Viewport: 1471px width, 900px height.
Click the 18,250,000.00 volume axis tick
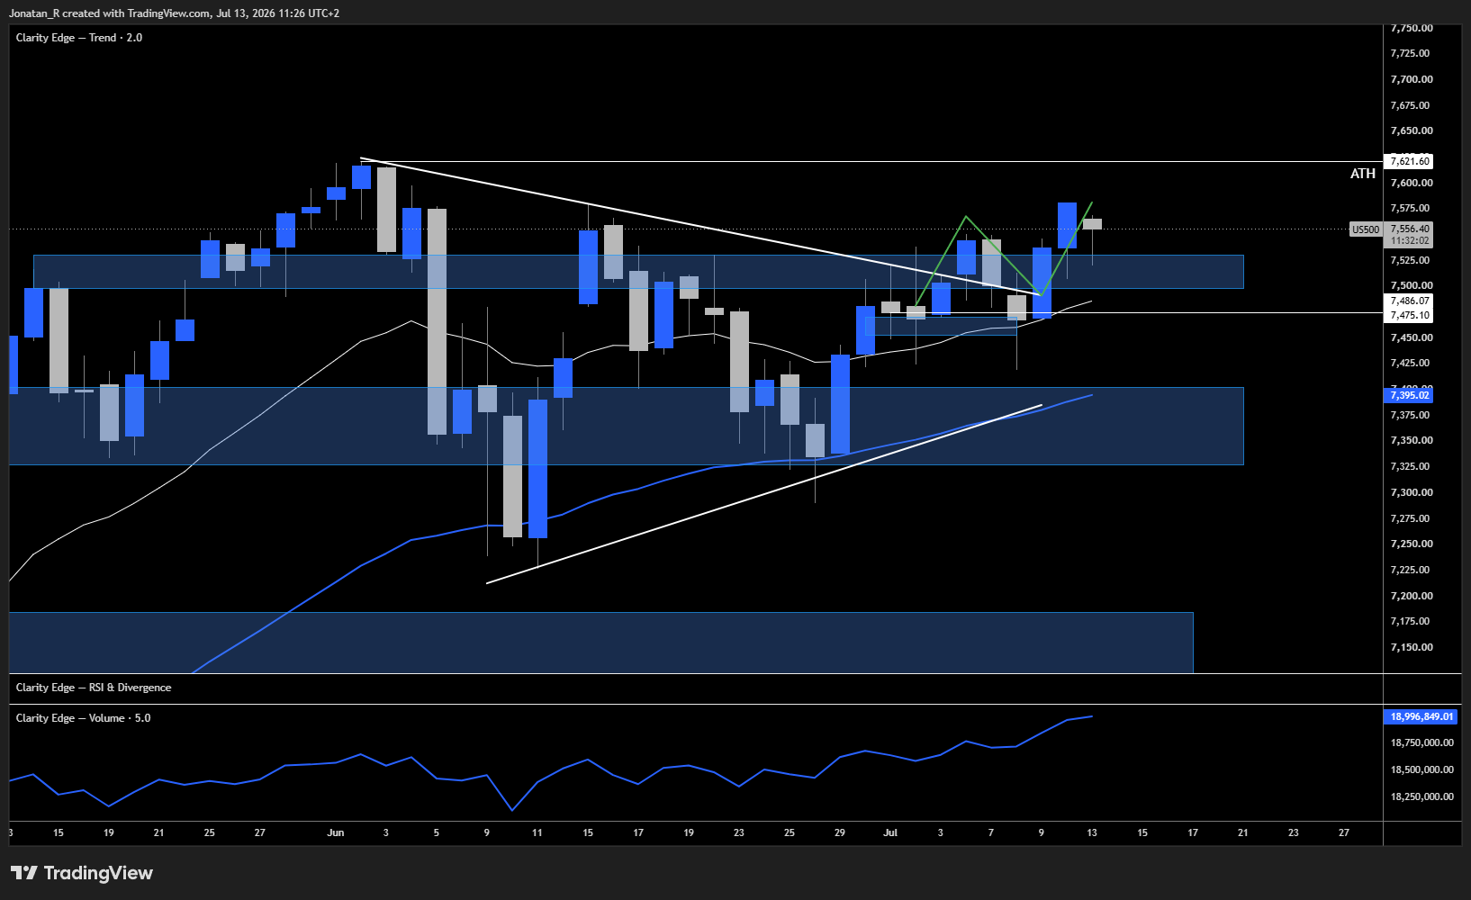pyautogui.click(x=1422, y=796)
